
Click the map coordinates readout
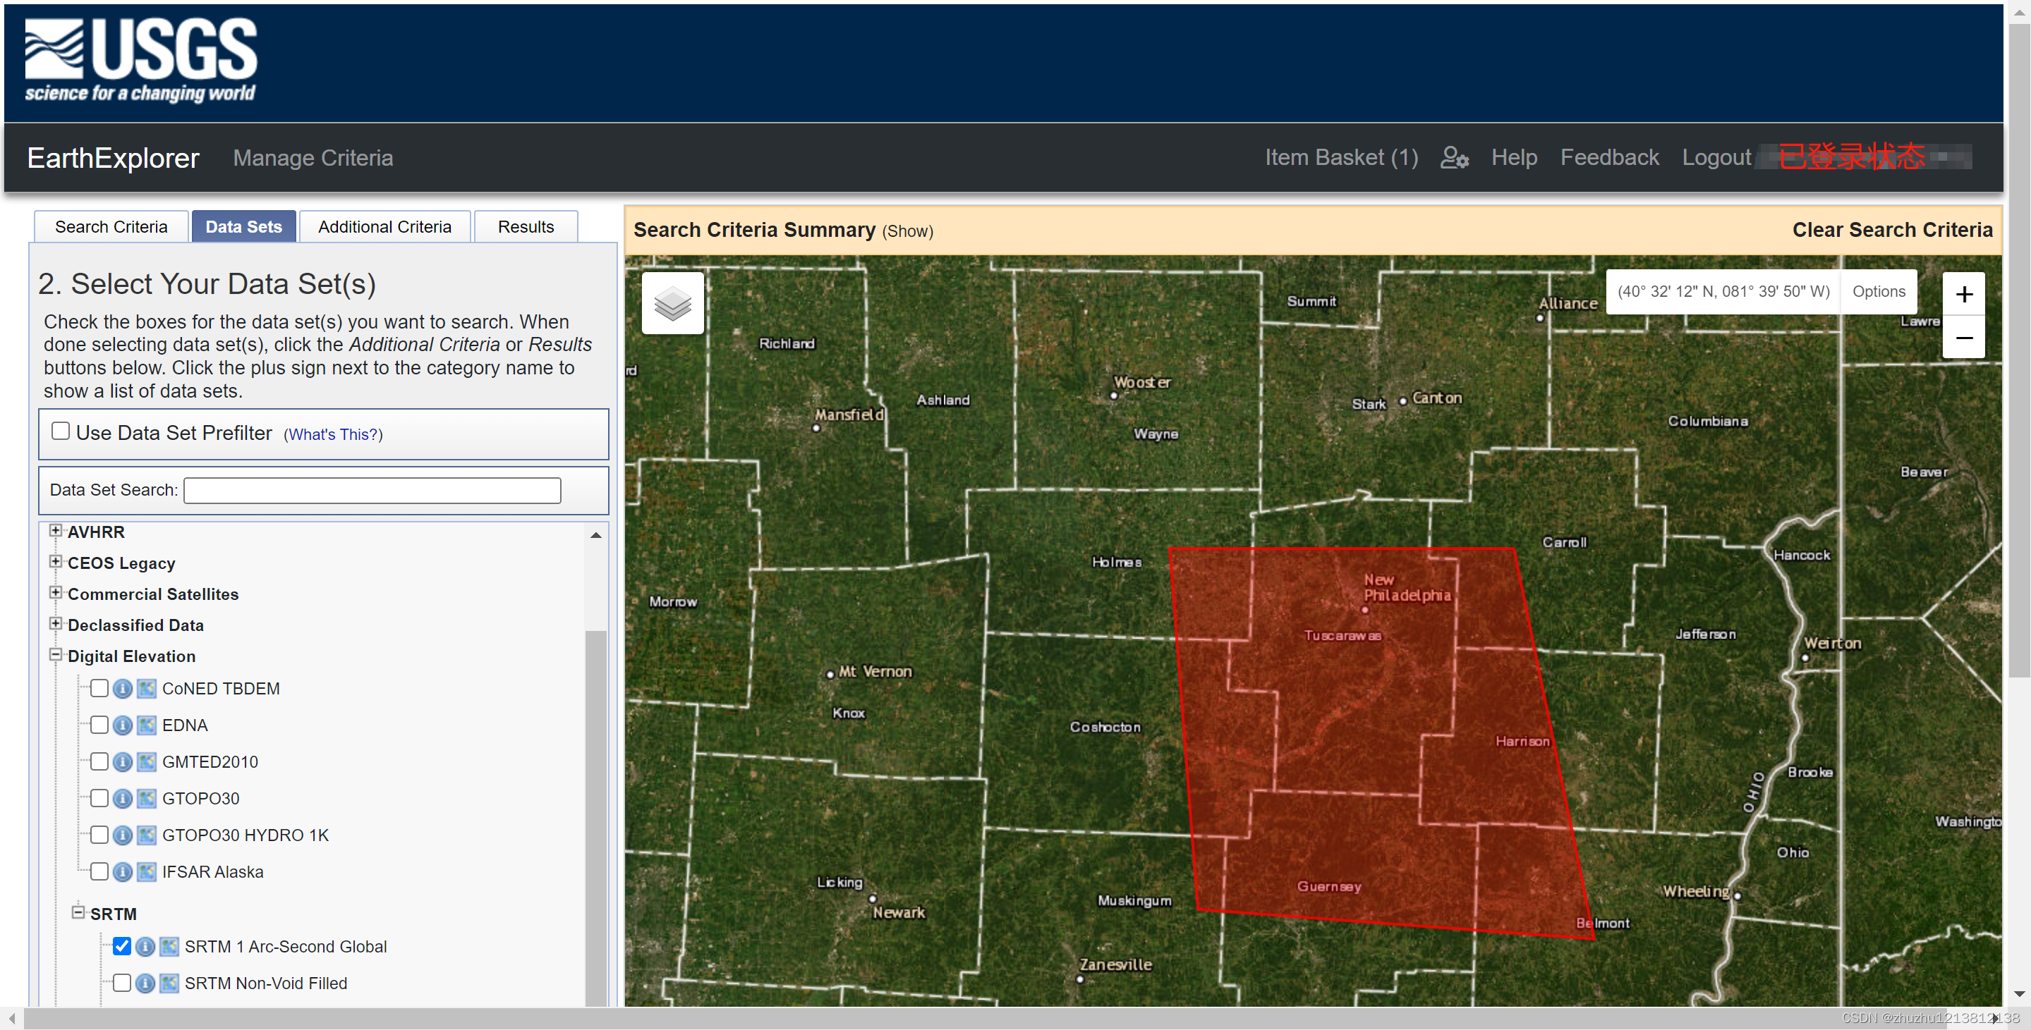(x=1723, y=292)
